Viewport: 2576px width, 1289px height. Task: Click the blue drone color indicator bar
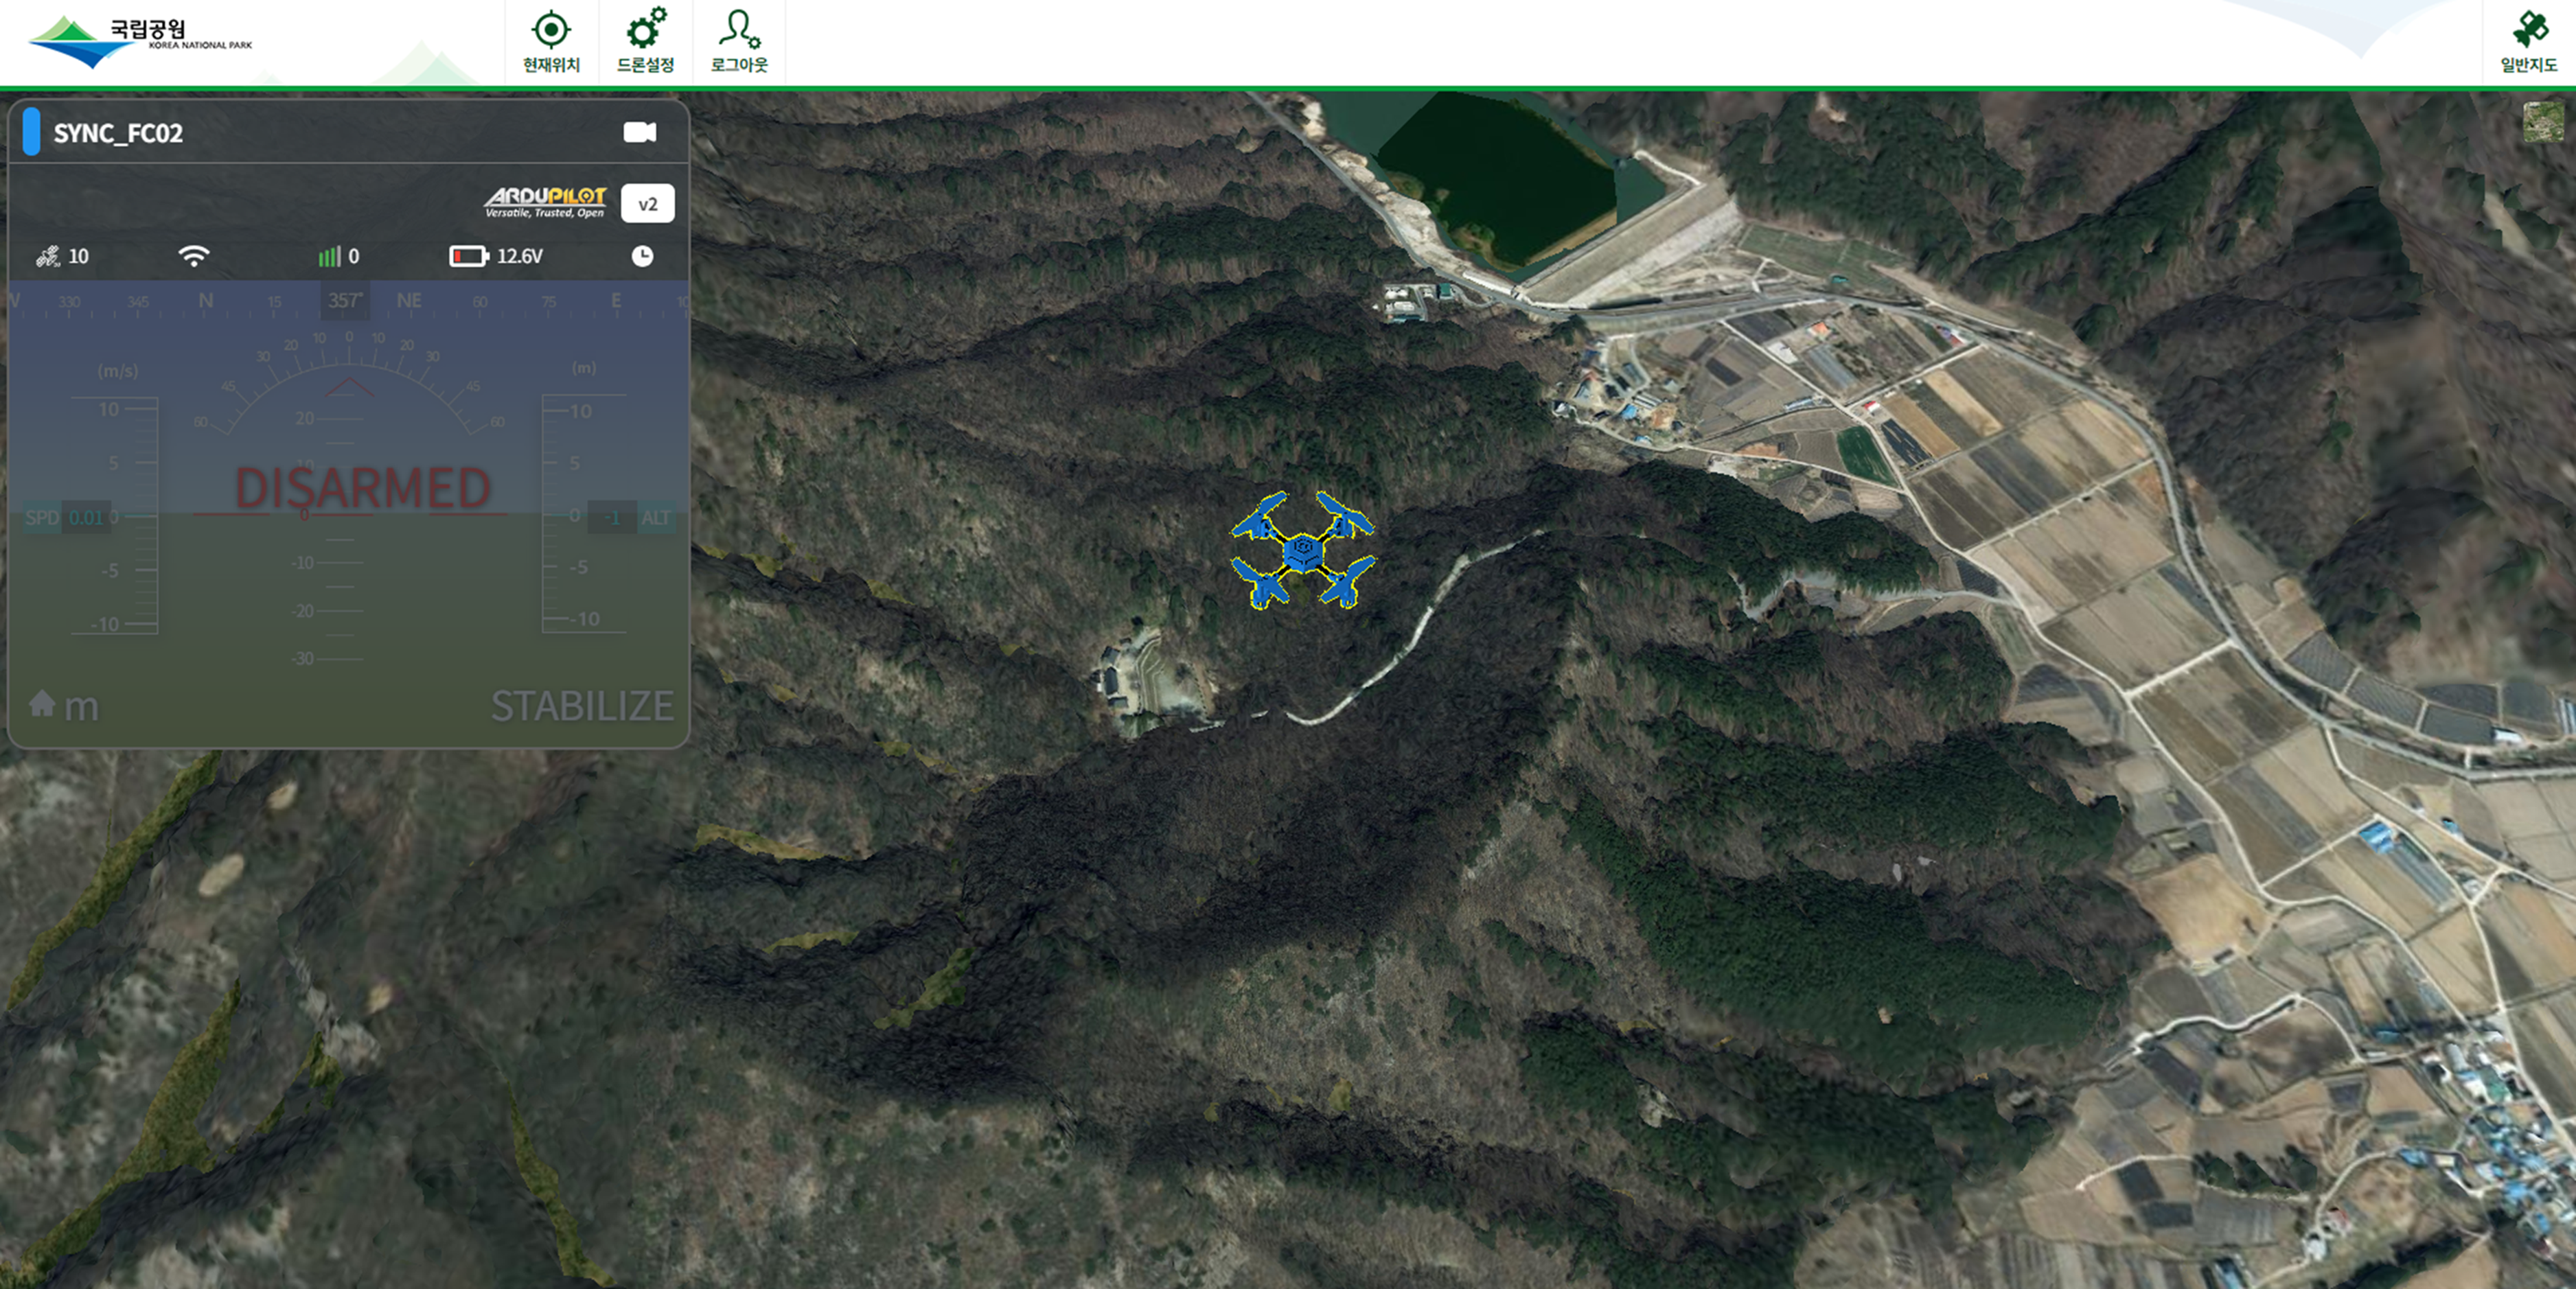click(31, 132)
